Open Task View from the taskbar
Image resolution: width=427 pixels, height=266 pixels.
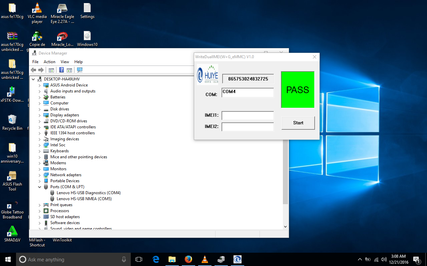(x=139, y=259)
